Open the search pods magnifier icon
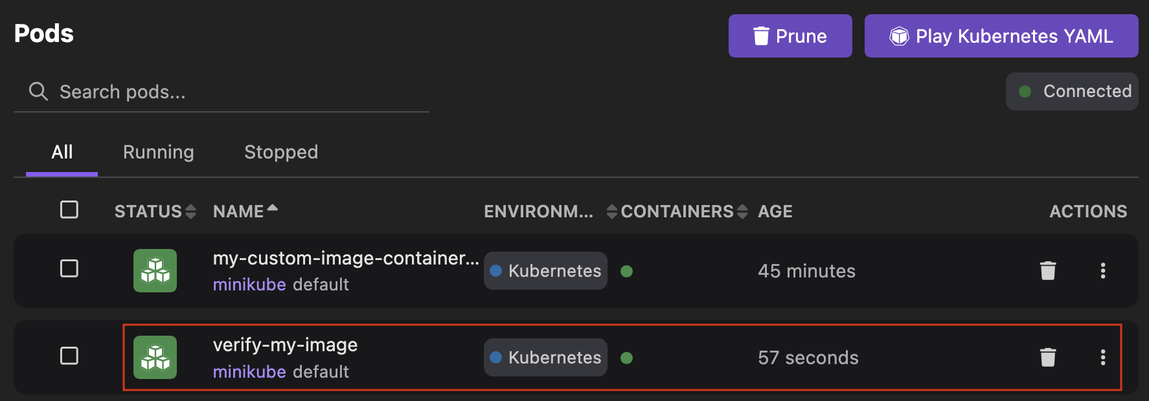 coord(38,91)
